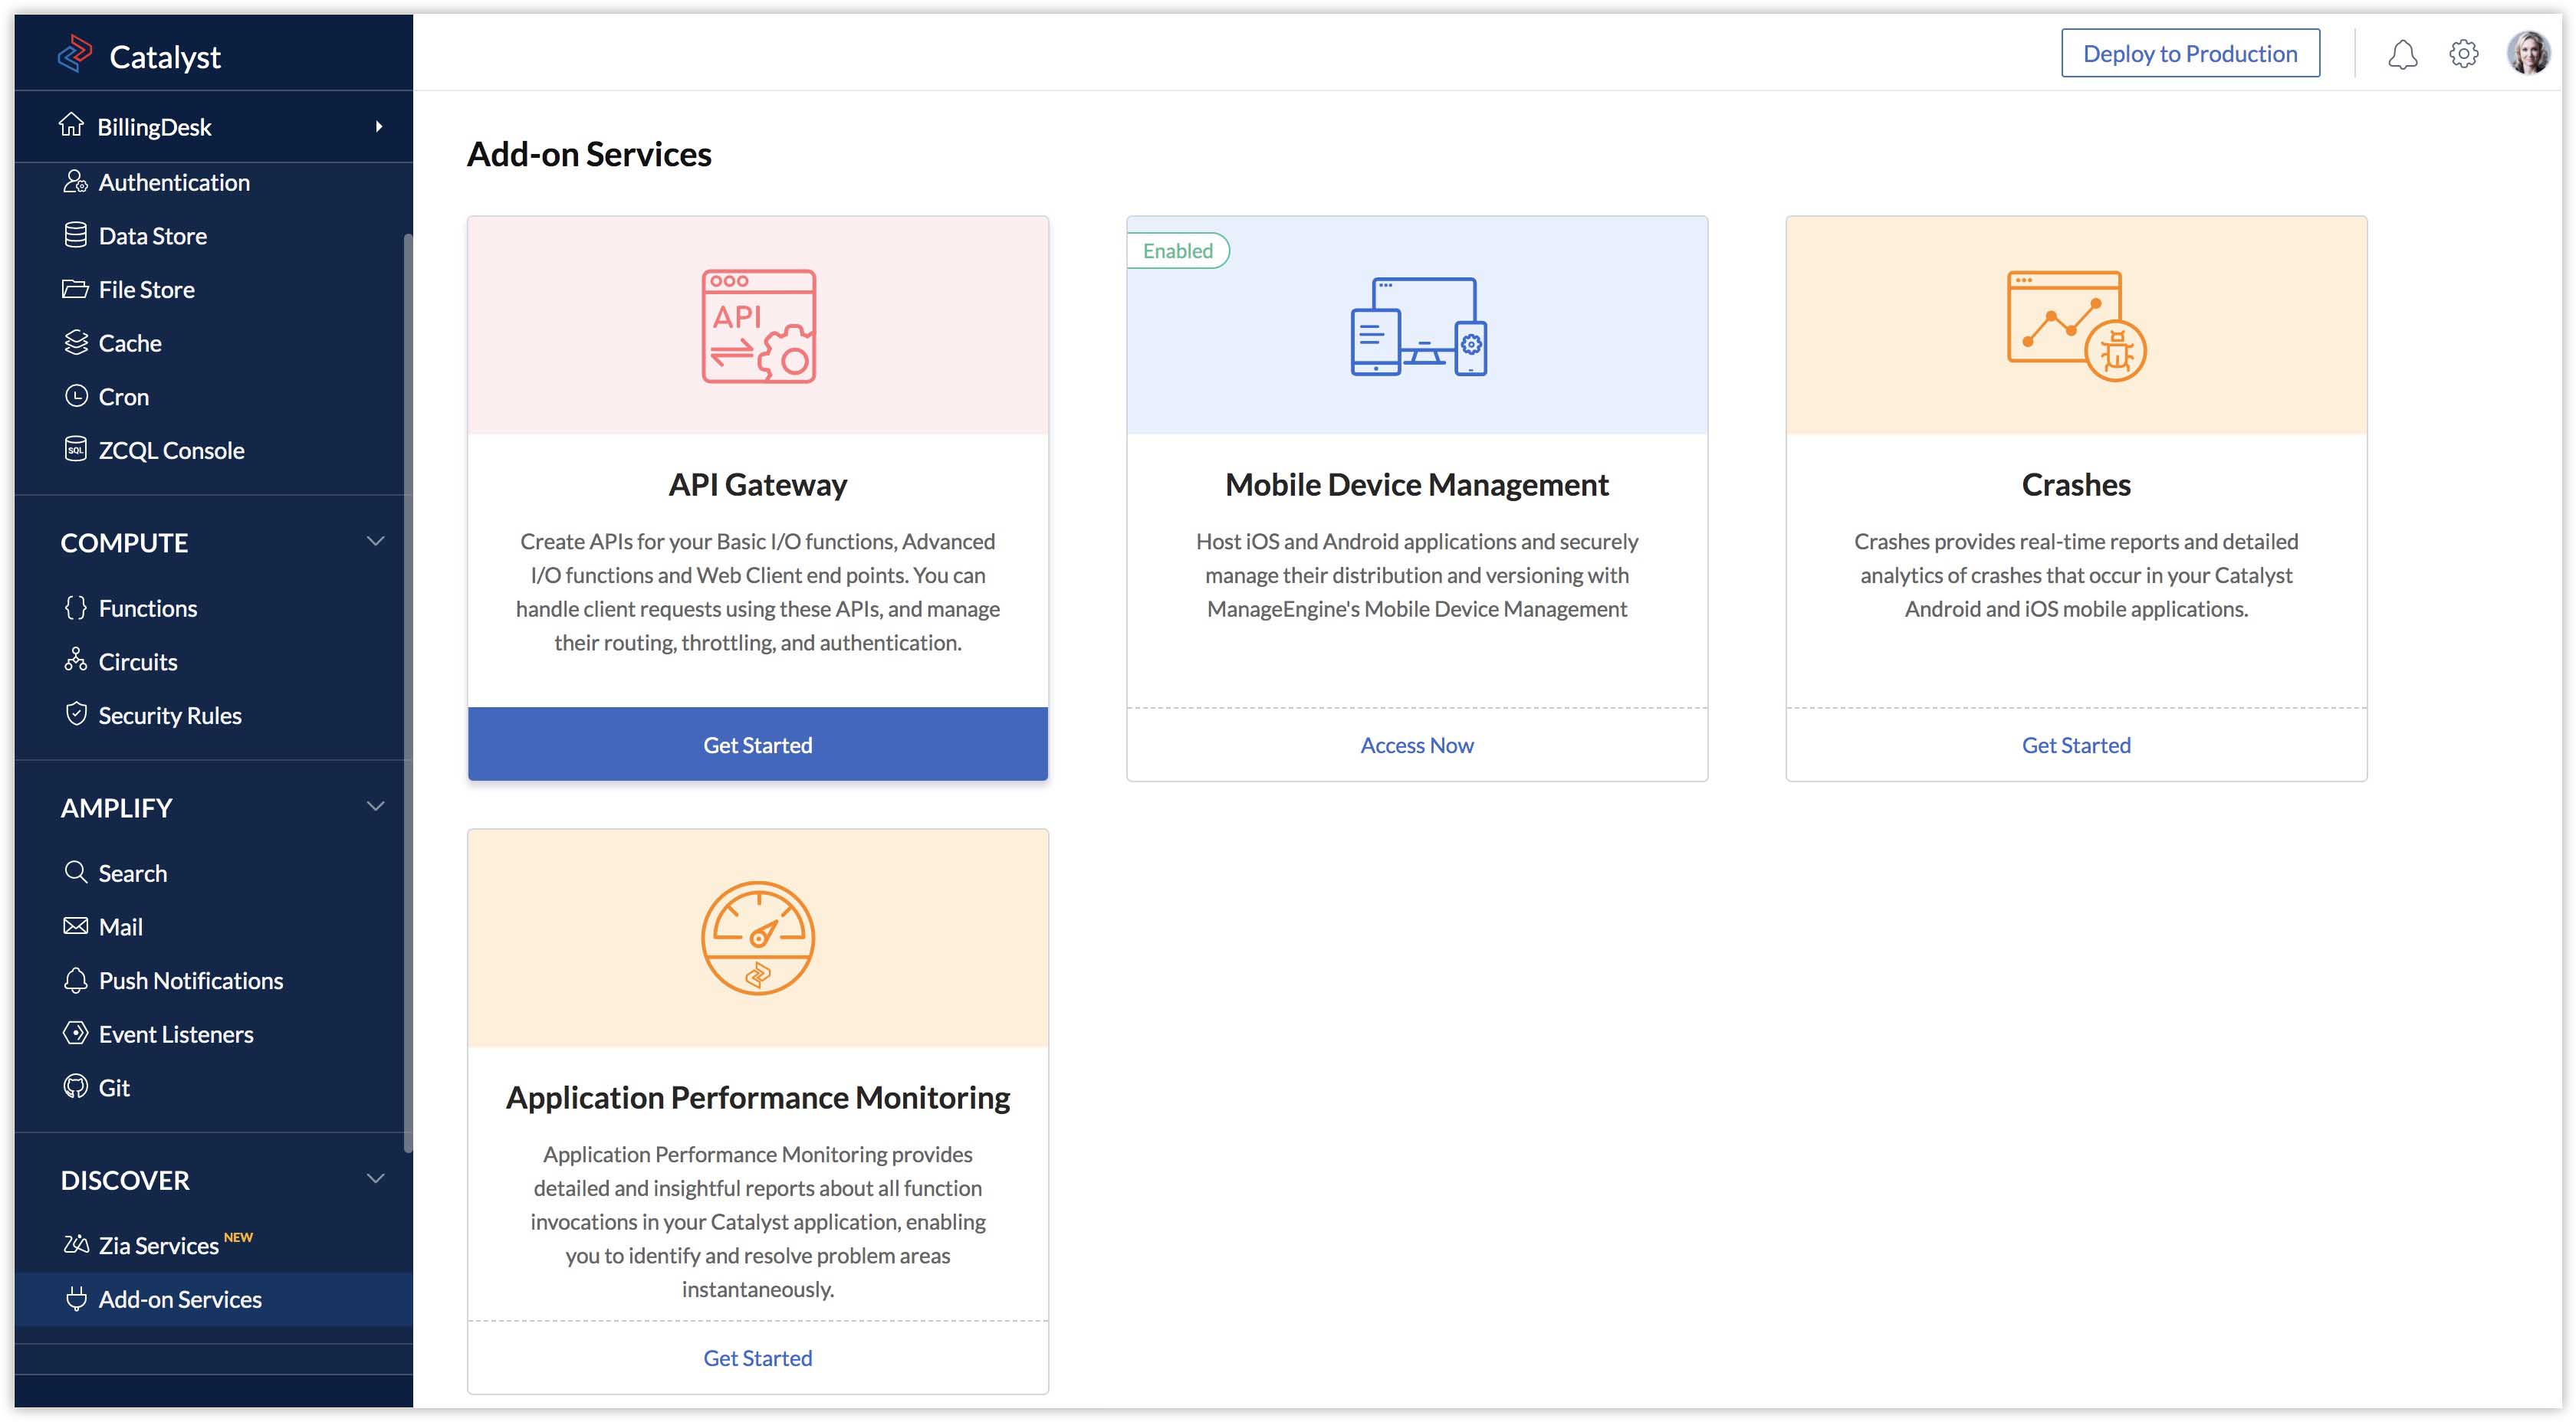This screenshot has width=2576, height=1422.
Task: Collapse the AMPLIFY section chevron
Action: point(375,807)
